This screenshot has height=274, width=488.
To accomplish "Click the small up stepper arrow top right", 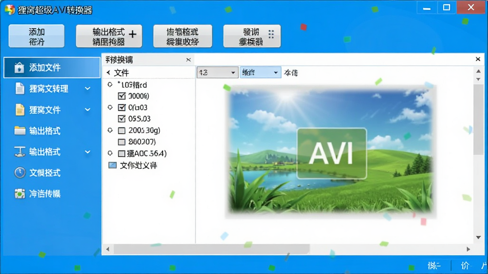I will tap(478, 71).
